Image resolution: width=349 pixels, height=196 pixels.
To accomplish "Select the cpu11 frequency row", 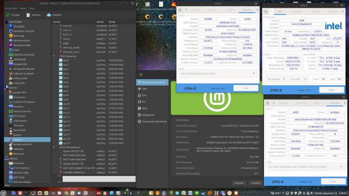I will (94, 108).
